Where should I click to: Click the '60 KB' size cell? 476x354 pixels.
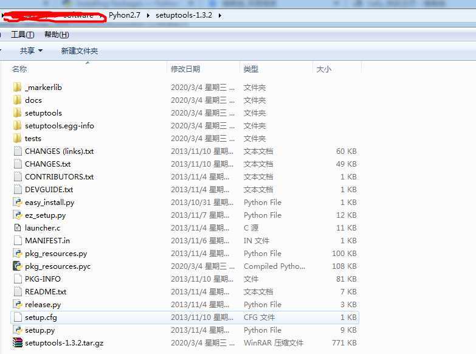[347, 151]
